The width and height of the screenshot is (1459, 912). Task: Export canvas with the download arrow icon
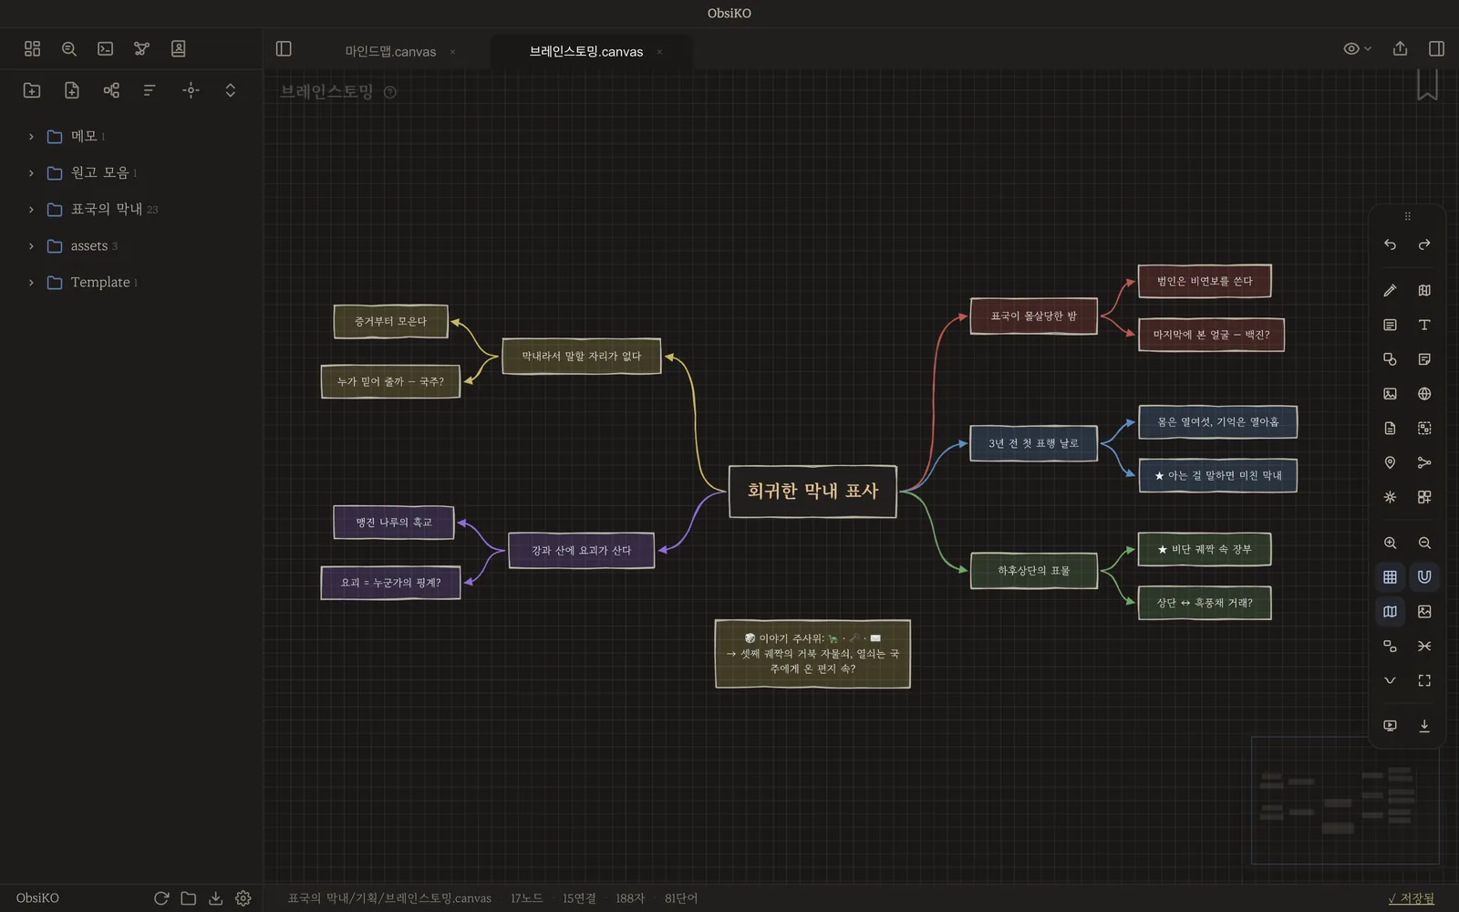[1424, 726]
